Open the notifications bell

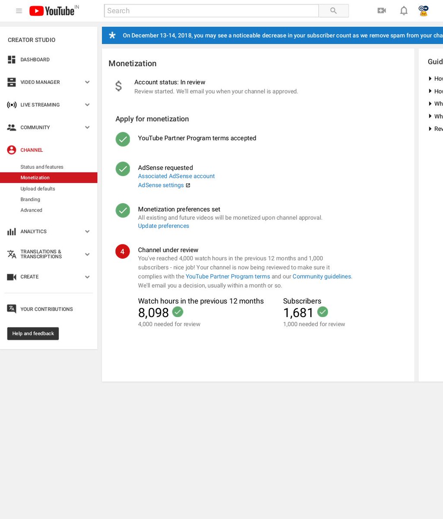tap(404, 11)
